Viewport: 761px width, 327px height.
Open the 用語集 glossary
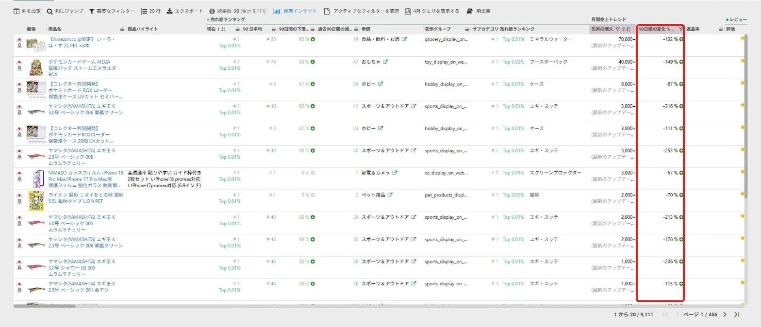click(x=478, y=11)
